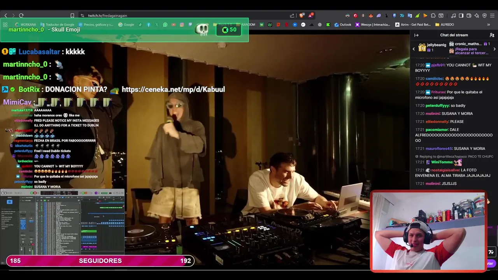Click the share page icon in address bar
Screen dimensions: 498x280
tap(292, 16)
